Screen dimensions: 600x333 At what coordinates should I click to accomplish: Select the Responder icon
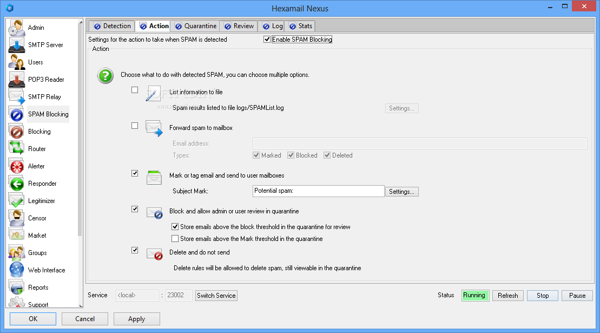[x=17, y=184]
